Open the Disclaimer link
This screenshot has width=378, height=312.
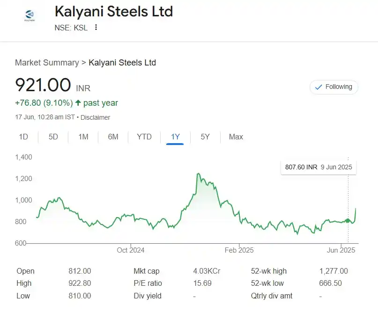[x=95, y=117]
